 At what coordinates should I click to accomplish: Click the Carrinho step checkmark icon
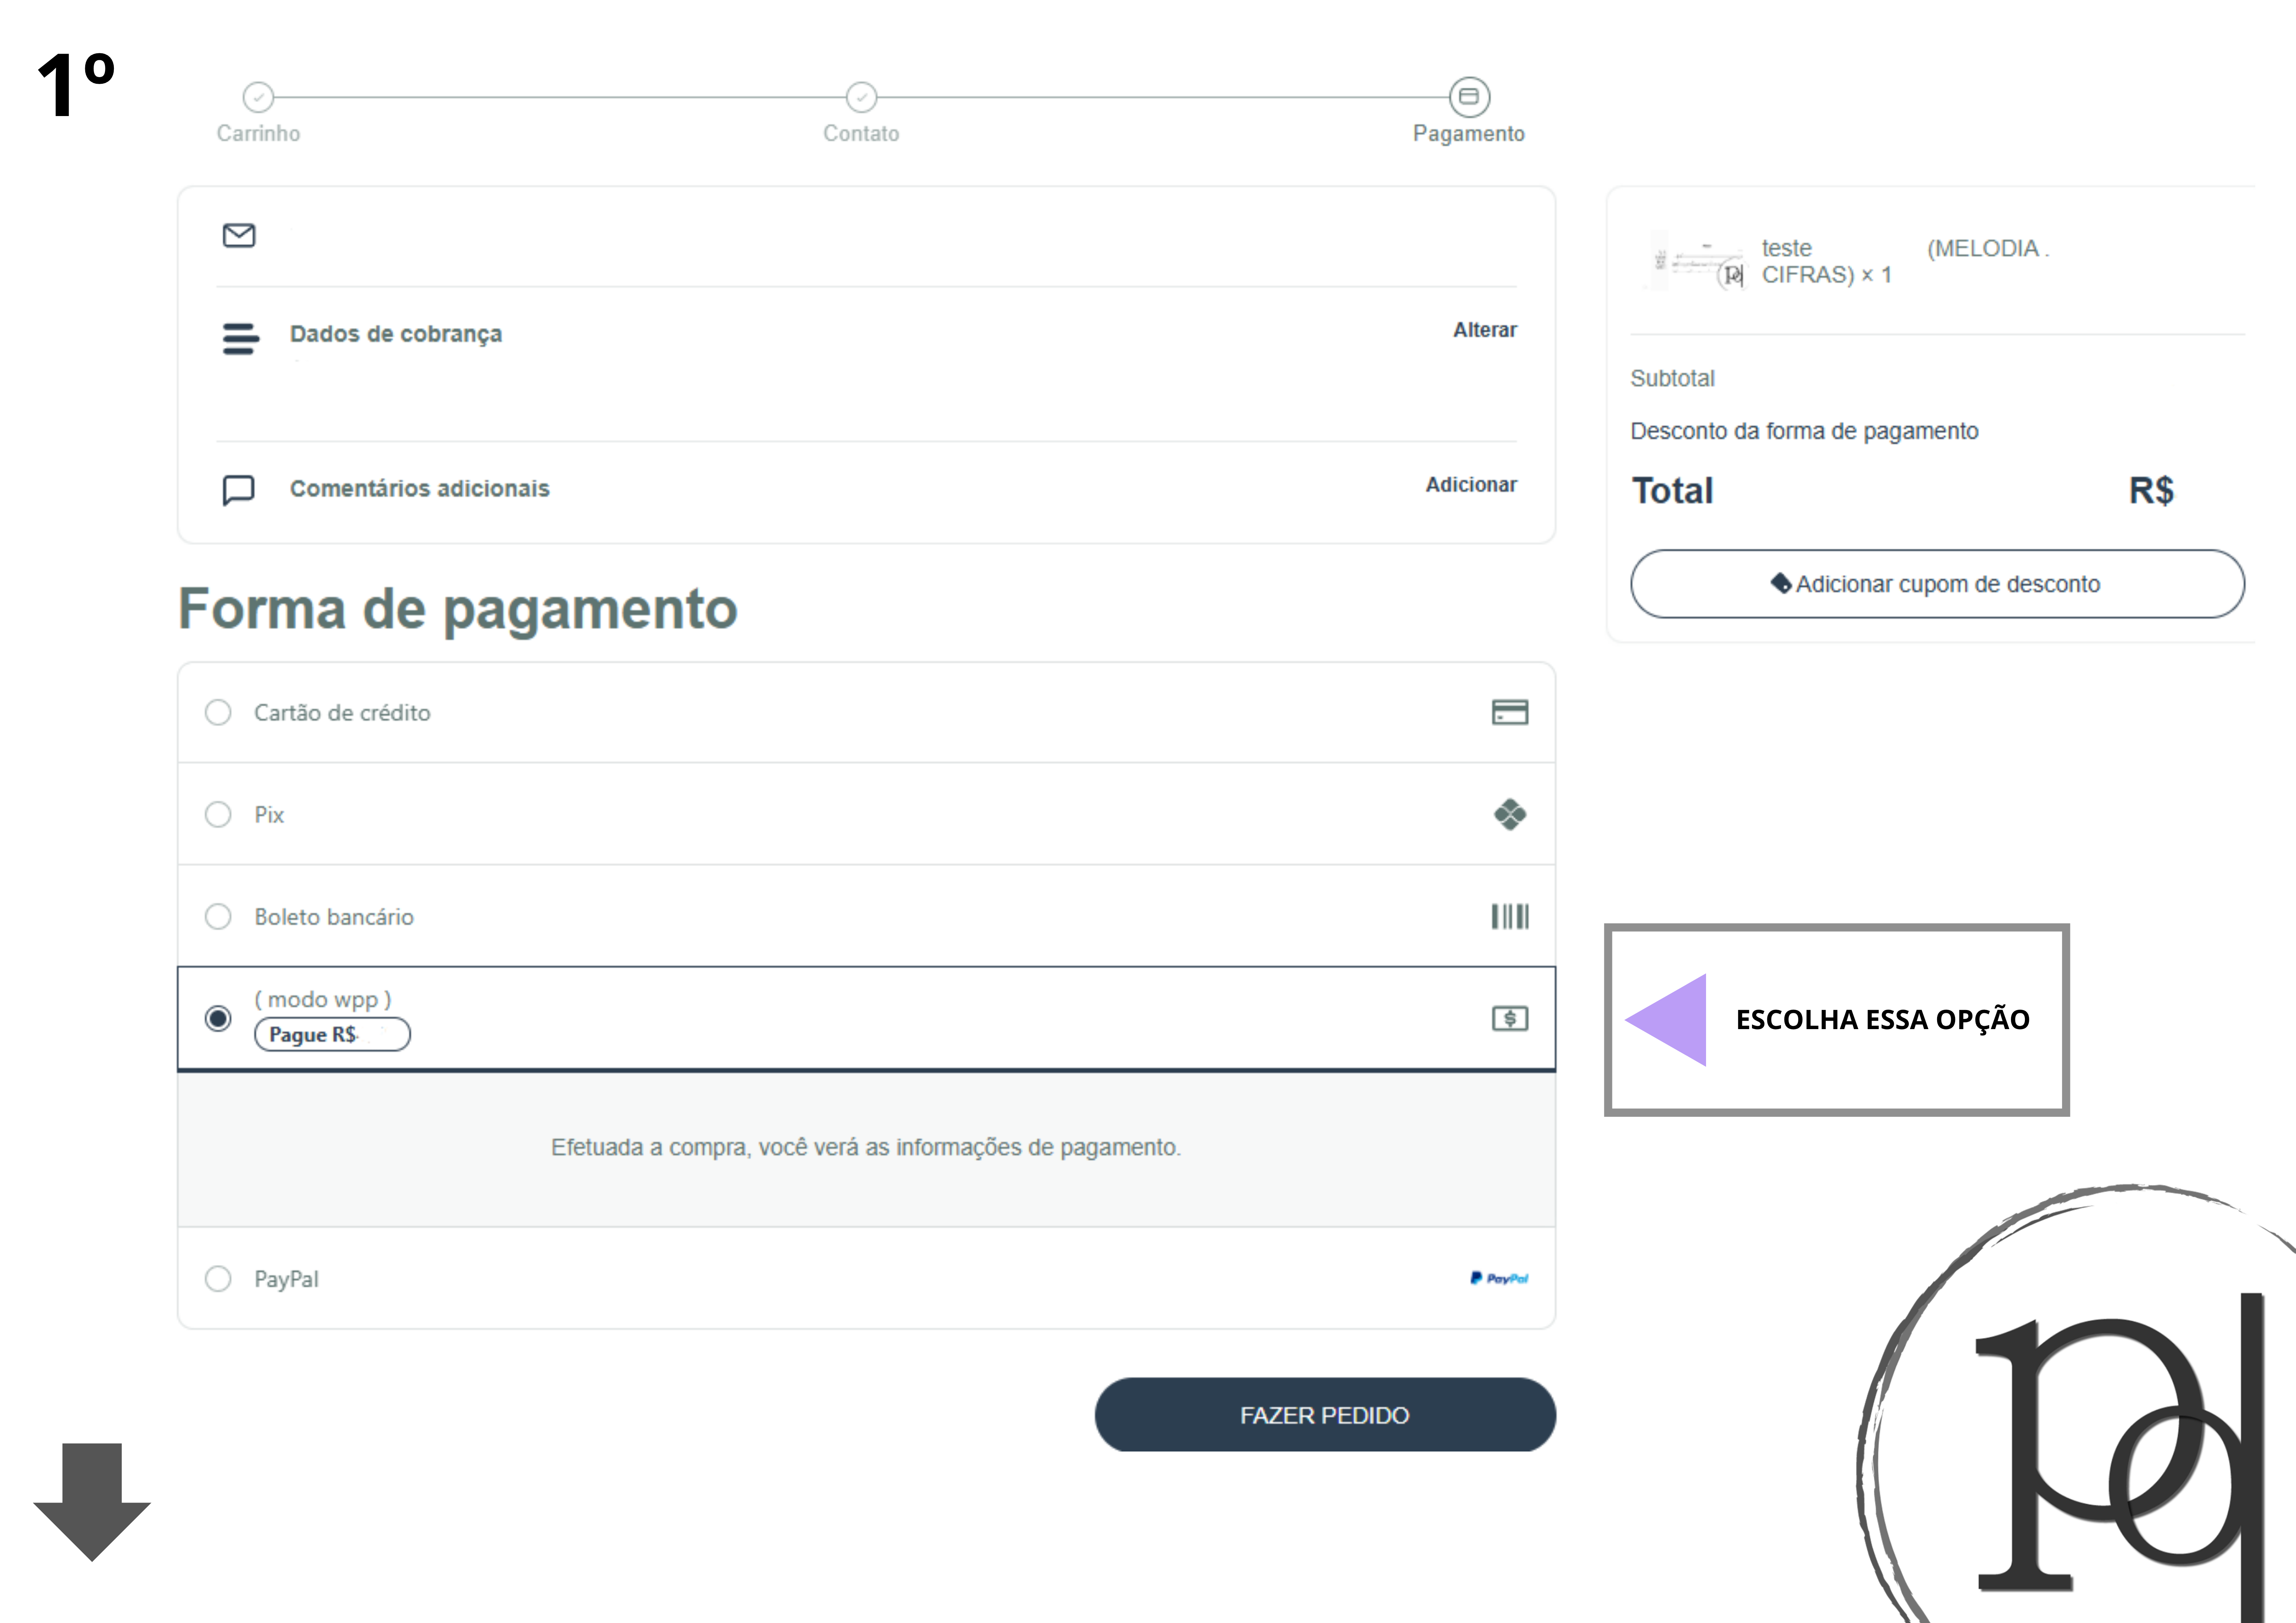(x=258, y=97)
